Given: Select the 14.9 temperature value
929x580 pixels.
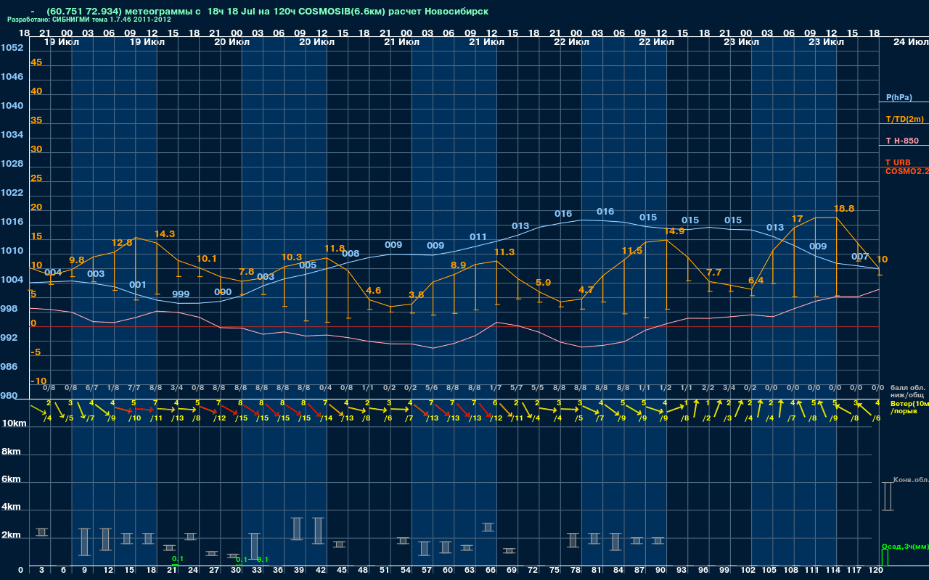Looking at the screenshot, I should (x=674, y=231).
